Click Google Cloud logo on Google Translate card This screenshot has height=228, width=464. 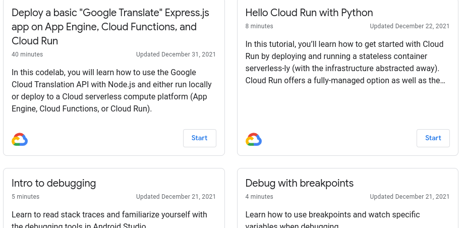point(20,139)
